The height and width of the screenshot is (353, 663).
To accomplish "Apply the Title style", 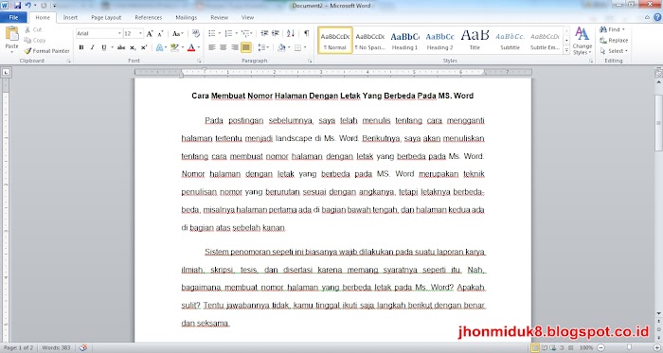I will click(x=475, y=41).
